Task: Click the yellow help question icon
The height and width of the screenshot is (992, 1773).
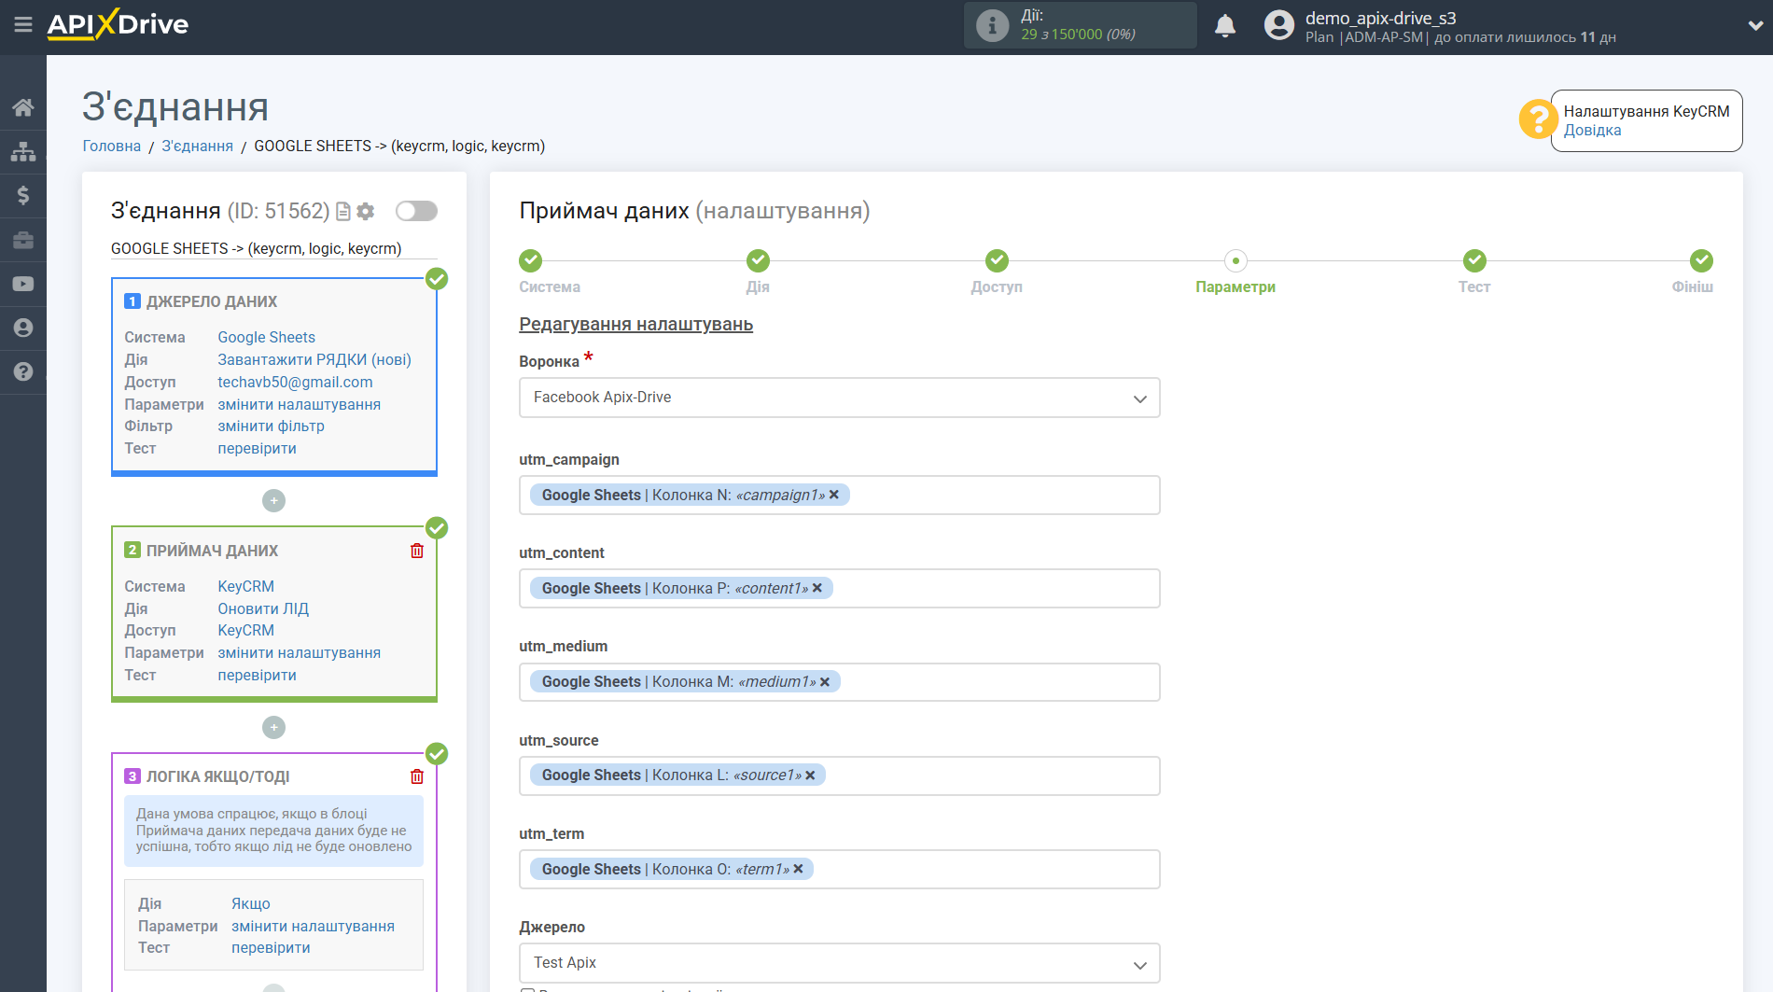Action: click(x=1537, y=119)
